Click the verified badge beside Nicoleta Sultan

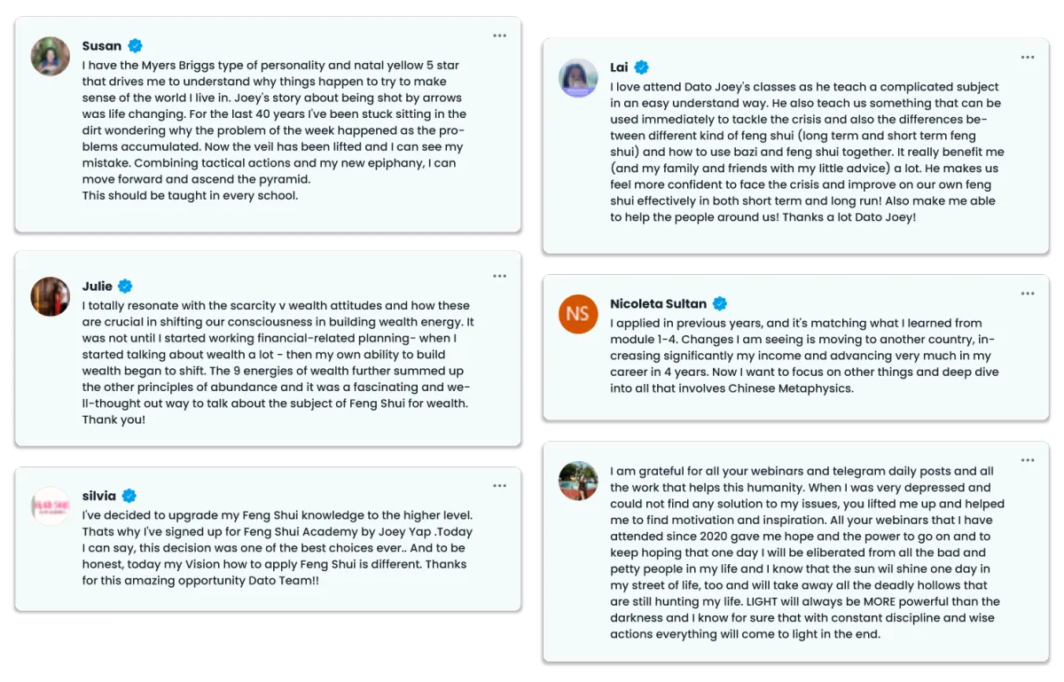[x=720, y=303]
